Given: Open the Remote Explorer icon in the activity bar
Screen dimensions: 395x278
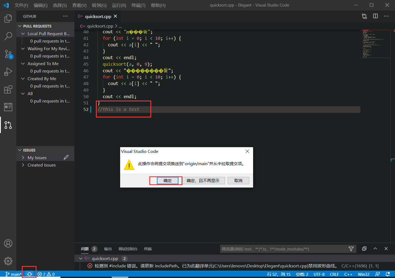Looking at the screenshot, I should (8, 107).
